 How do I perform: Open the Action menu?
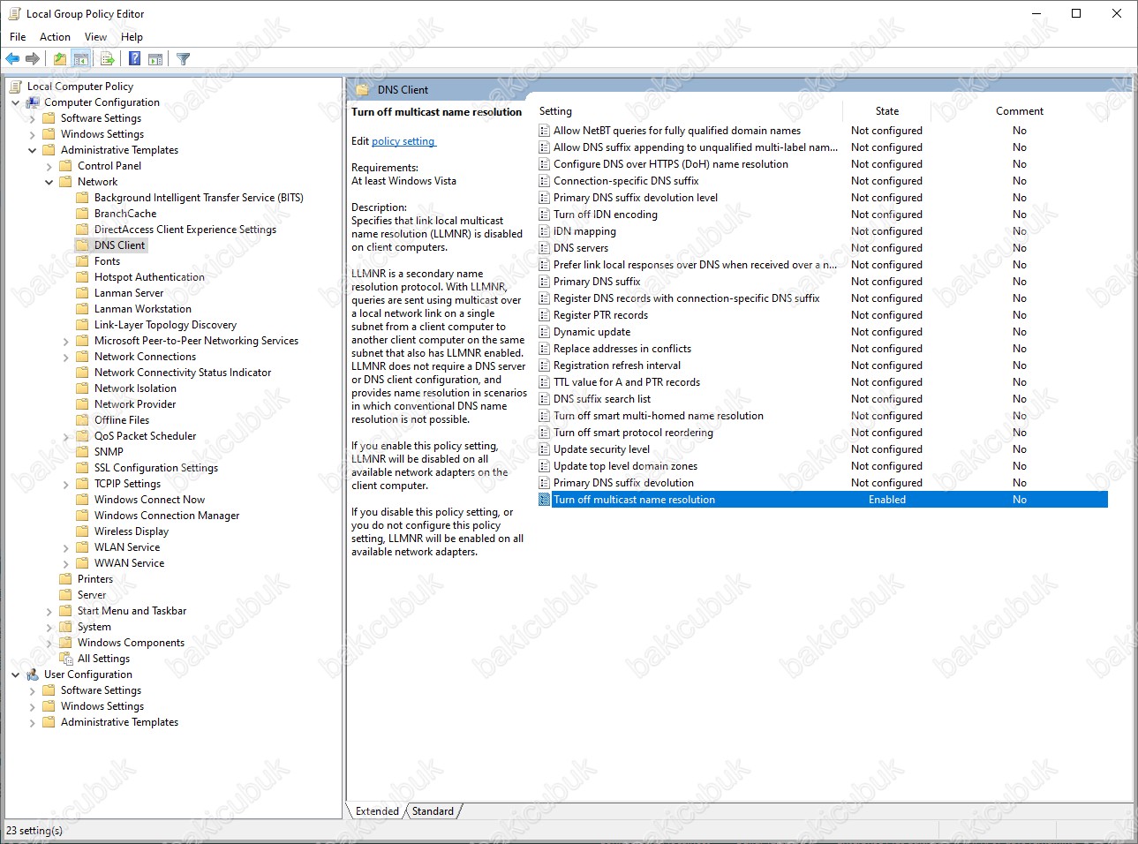coord(55,37)
